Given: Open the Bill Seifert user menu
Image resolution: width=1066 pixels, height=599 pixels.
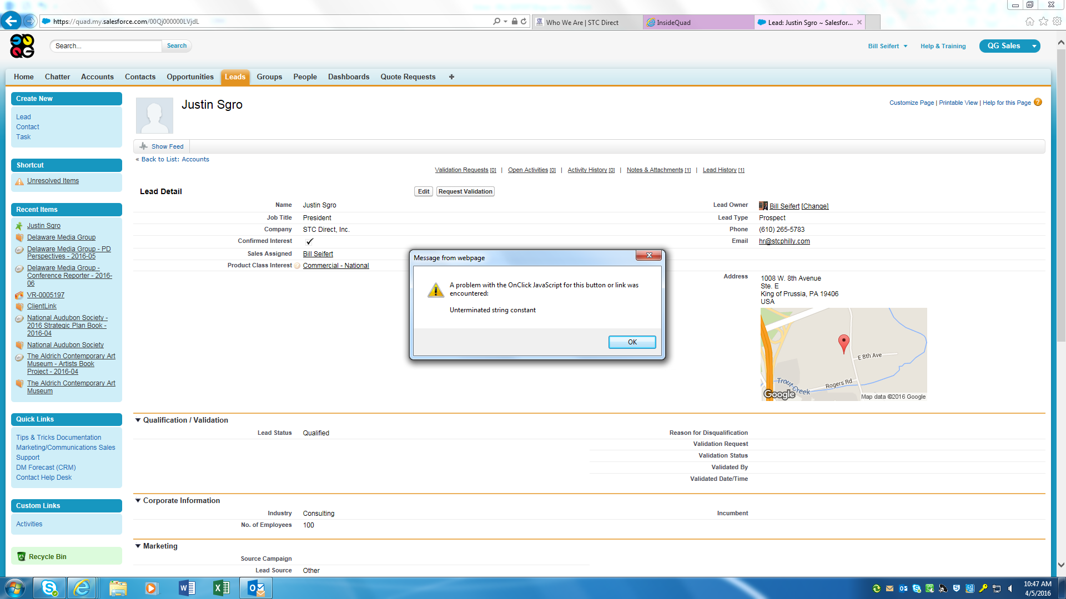Looking at the screenshot, I should click(887, 46).
